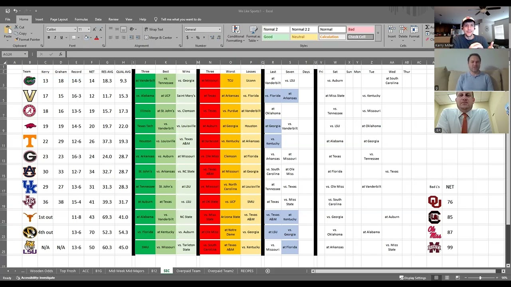Image resolution: width=511 pixels, height=287 pixels.
Task: Click the Undo arrow icon
Action: click(16, 11)
